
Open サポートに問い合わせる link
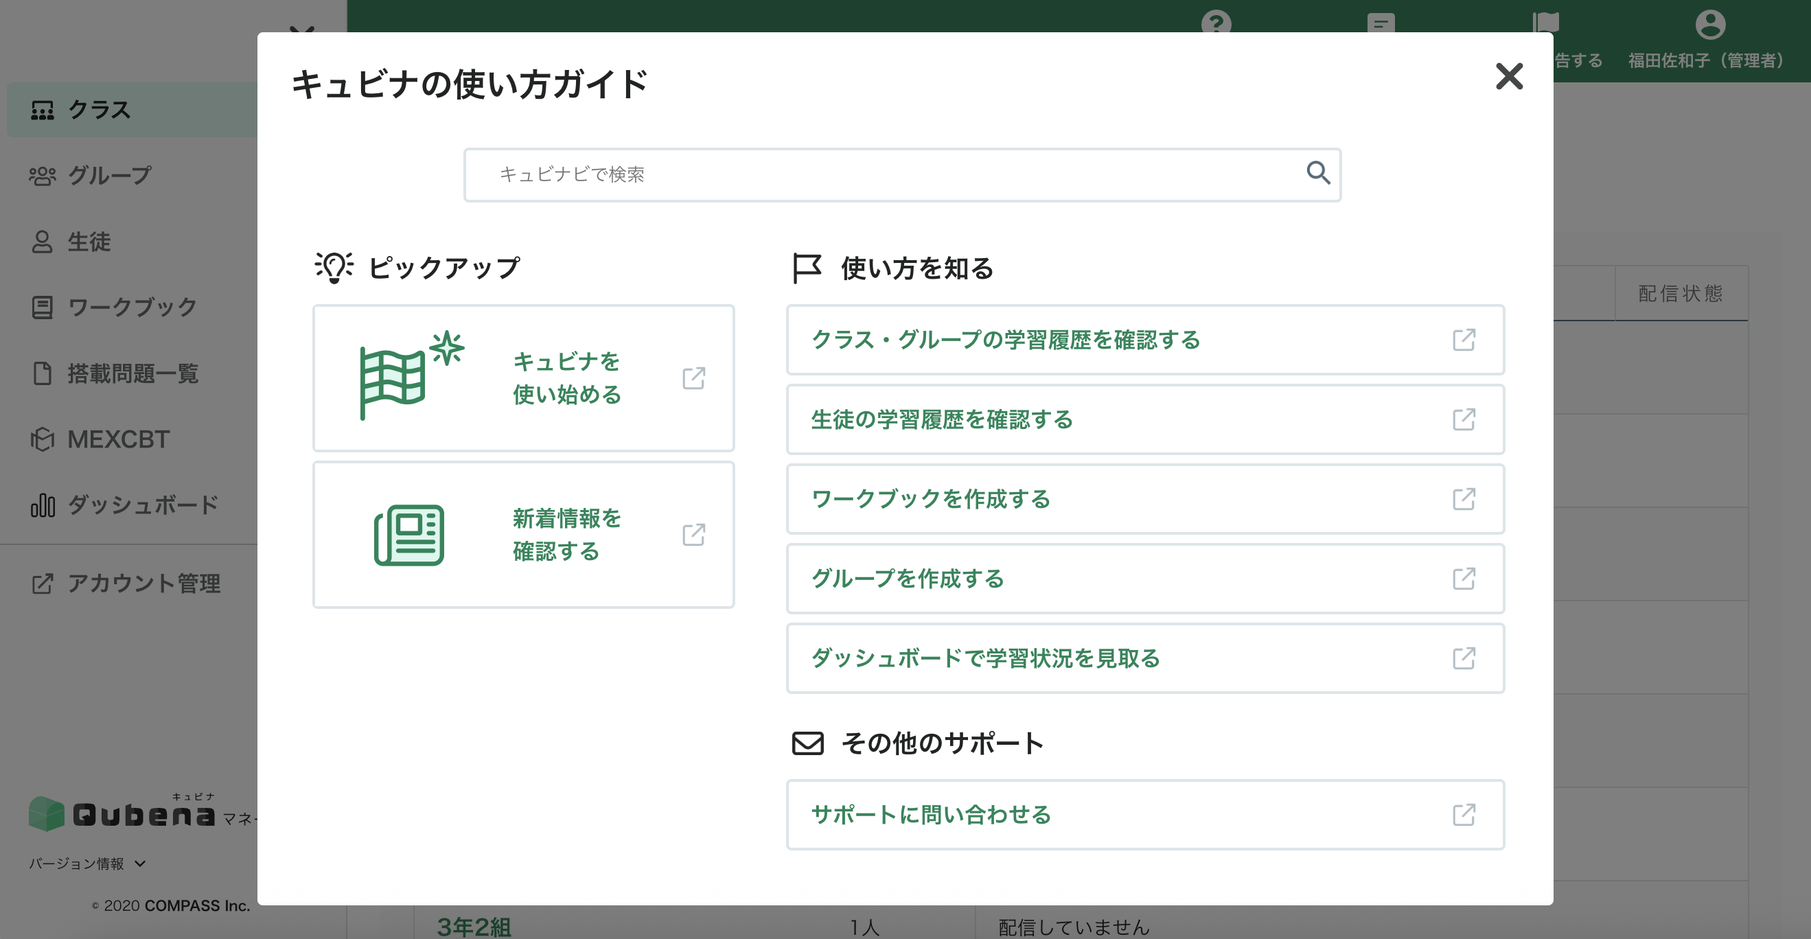coord(1145,815)
